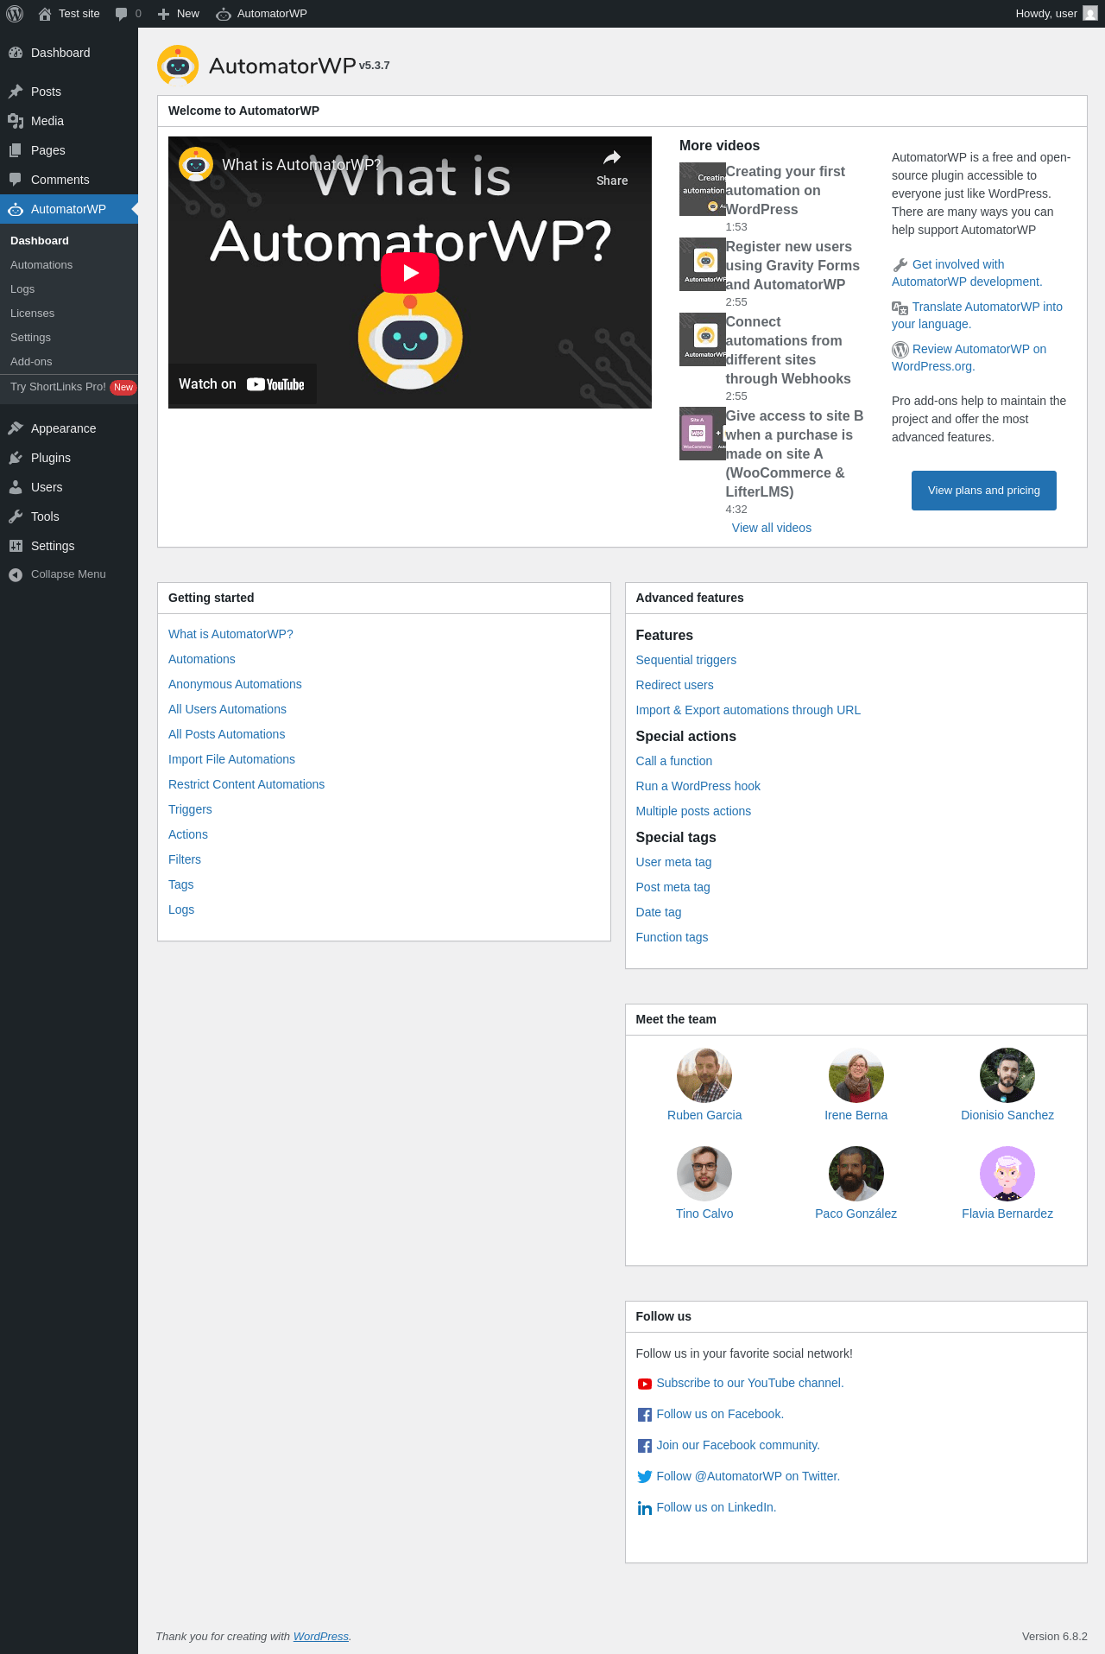Click the translate icon beside Translate AutomatorWP
Viewport: 1105px width, 1654px height.
(x=900, y=307)
